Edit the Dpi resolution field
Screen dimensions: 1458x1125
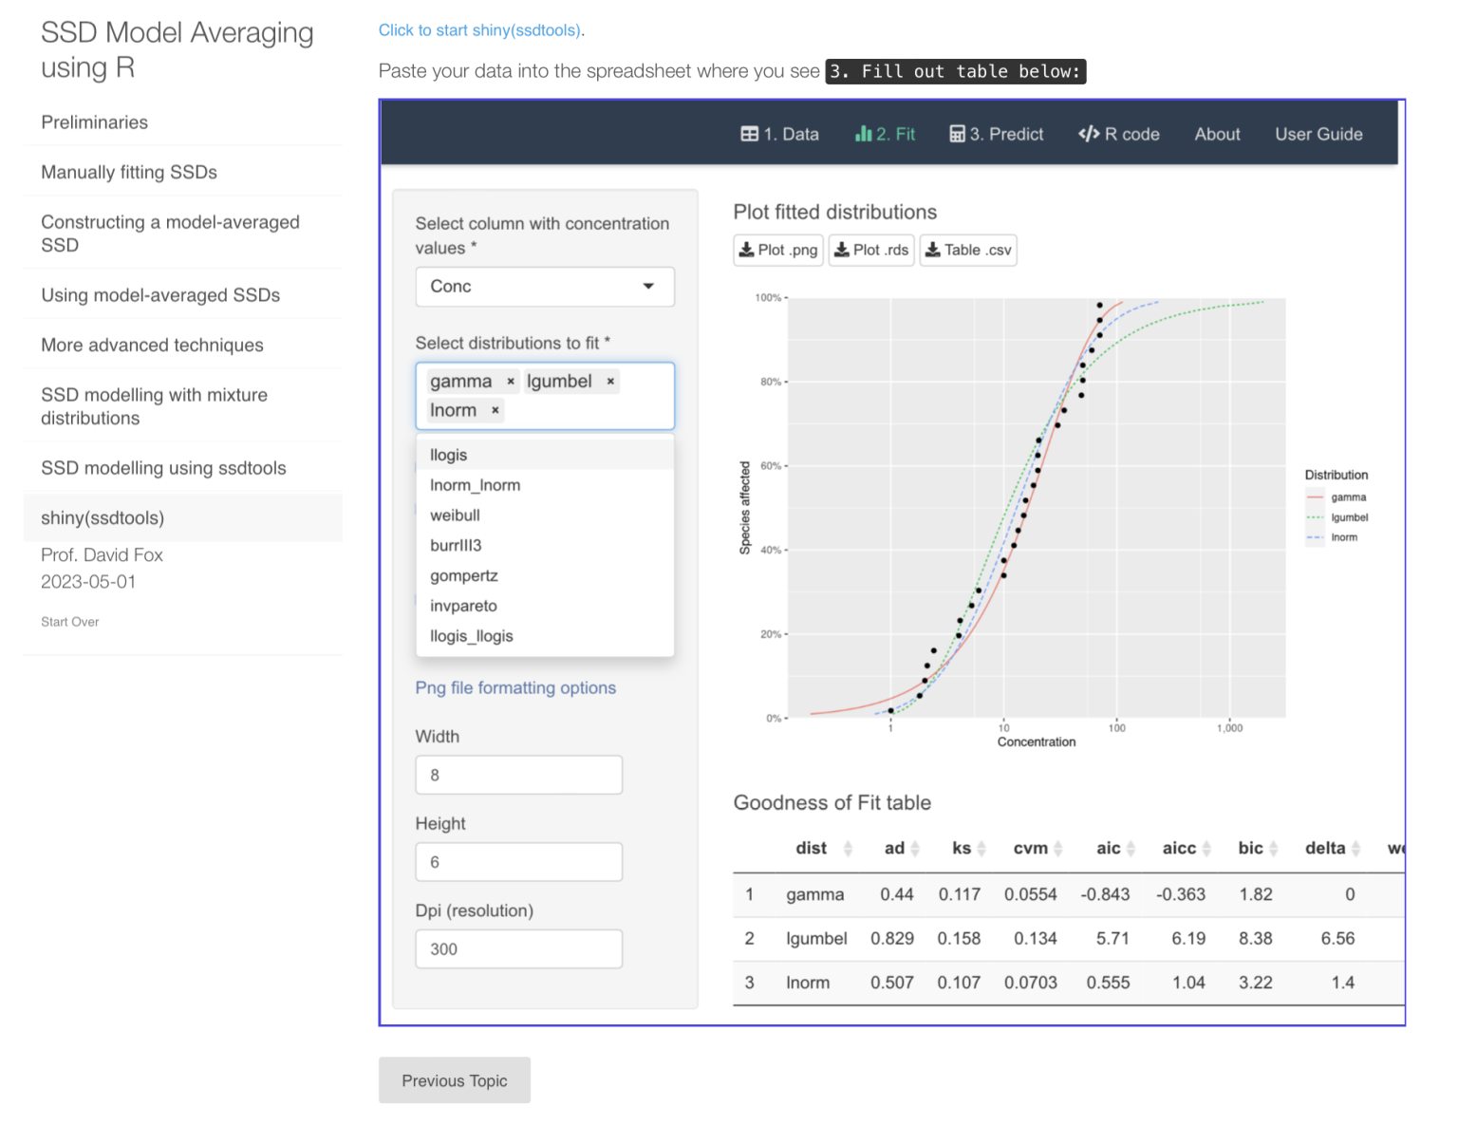click(x=518, y=948)
